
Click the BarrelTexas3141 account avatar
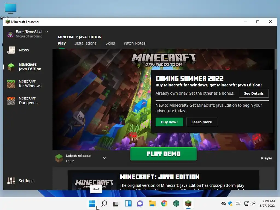coord(10,34)
